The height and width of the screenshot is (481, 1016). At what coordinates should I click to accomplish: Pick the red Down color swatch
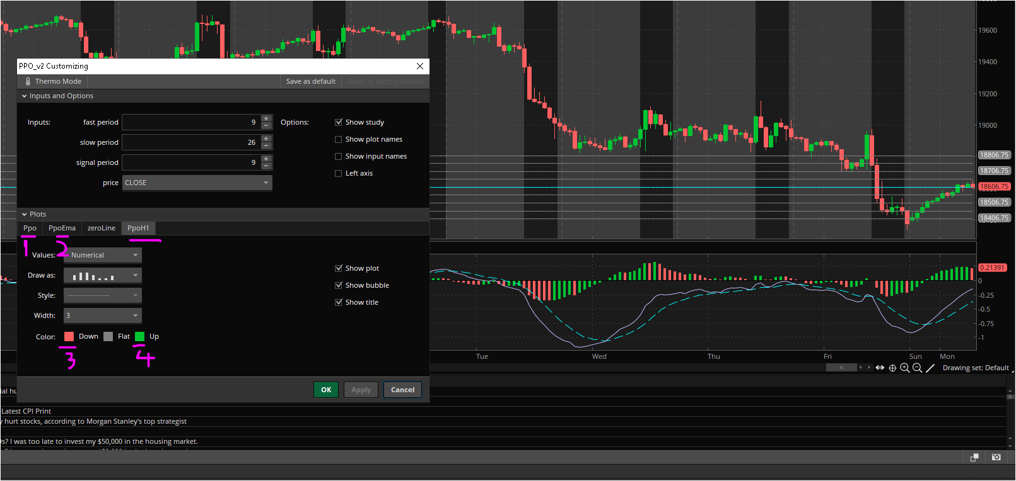tap(69, 337)
